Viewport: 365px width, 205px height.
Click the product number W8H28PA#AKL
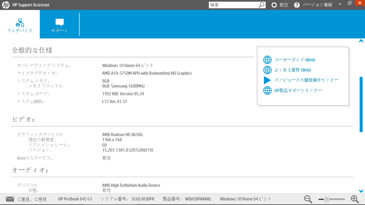198,199
